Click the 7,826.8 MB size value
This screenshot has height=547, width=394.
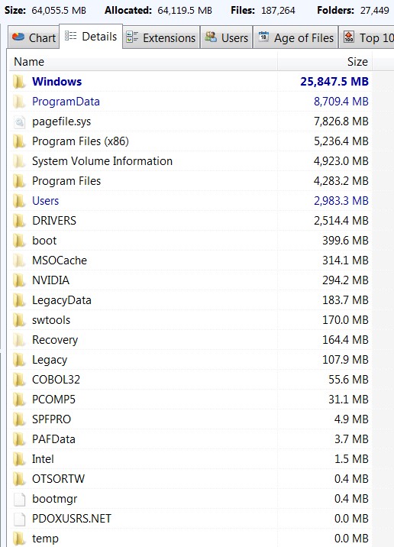tap(341, 121)
